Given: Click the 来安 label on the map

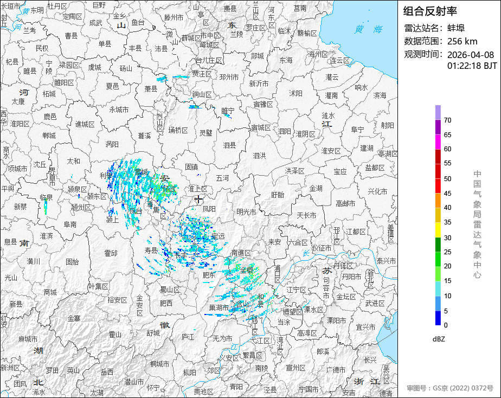Looking at the screenshot, I should [x=274, y=242].
